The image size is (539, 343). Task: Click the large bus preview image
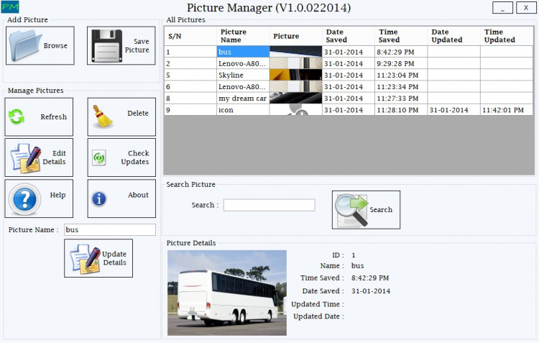click(x=227, y=293)
